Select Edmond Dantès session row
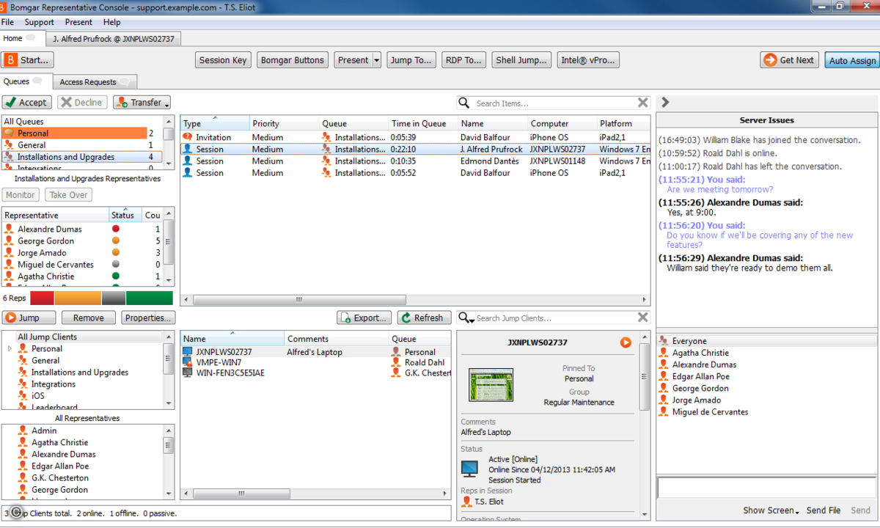The width and height of the screenshot is (880, 528). pos(415,161)
